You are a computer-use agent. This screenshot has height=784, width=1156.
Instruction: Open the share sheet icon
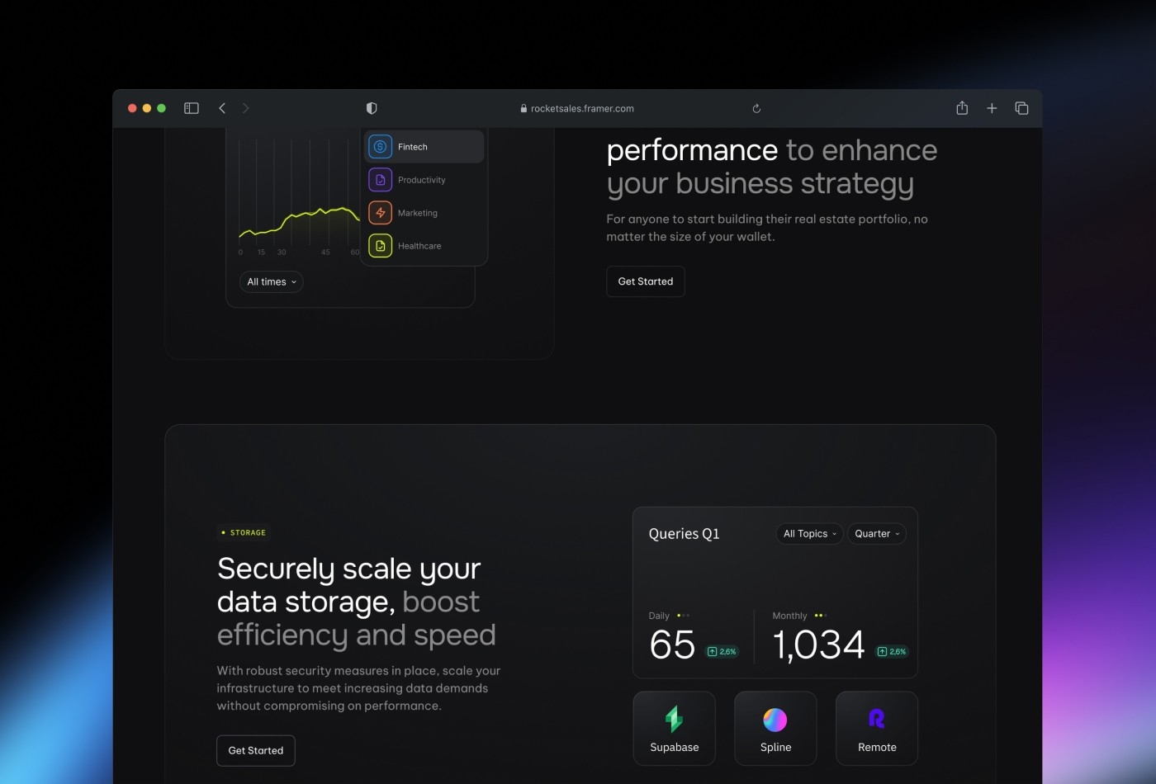(962, 108)
